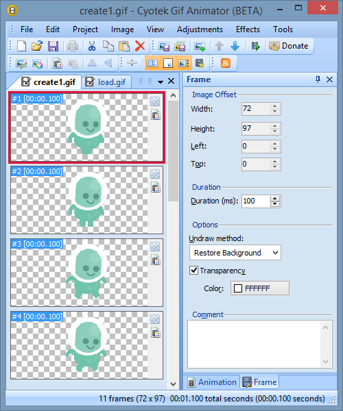343x411 pixels.
Task: Click the green arrow preview animation icon
Action: (x=256, y=46)
